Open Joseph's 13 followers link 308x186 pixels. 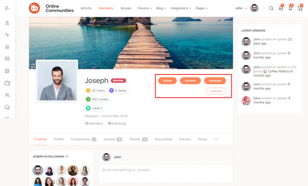[x=94, y=123]
